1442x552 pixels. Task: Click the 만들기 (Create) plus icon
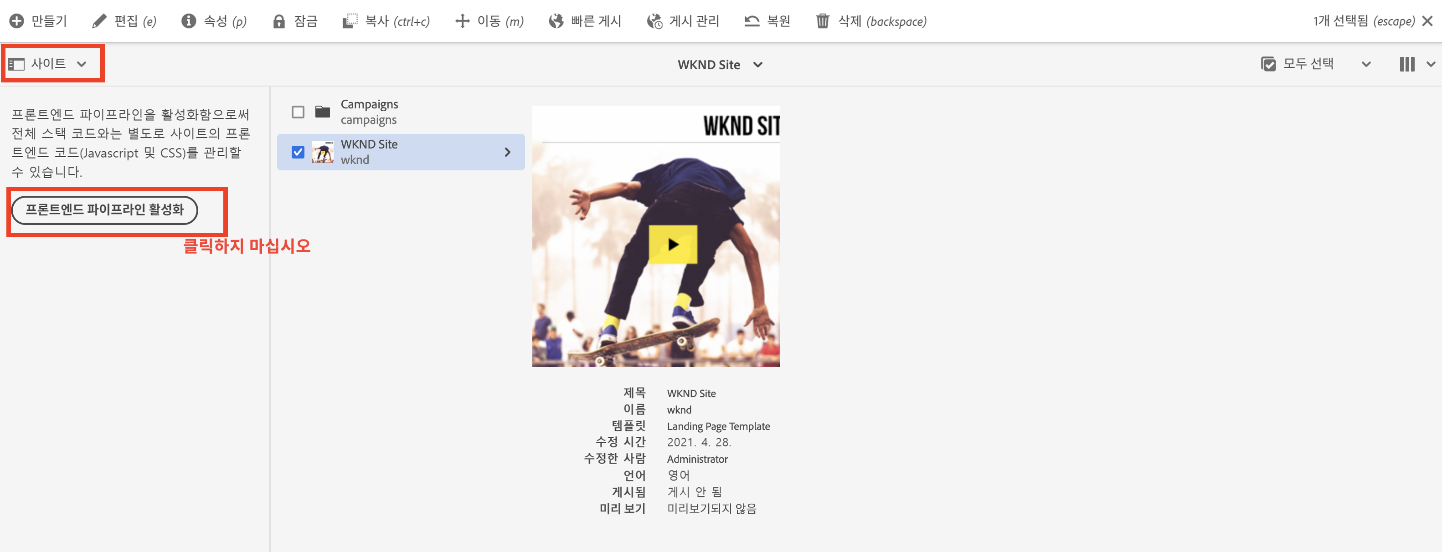click(x=17, y=21)
